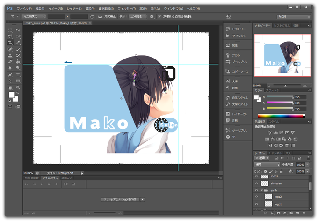
Task: Toggle lock transparent pixels
Action: [x=266, y=171]
